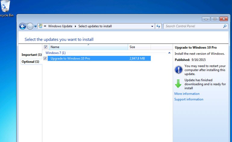This screenshot has width=232, height=142.
Task: Open the Support information link
Action: click(x=189, y=99)
